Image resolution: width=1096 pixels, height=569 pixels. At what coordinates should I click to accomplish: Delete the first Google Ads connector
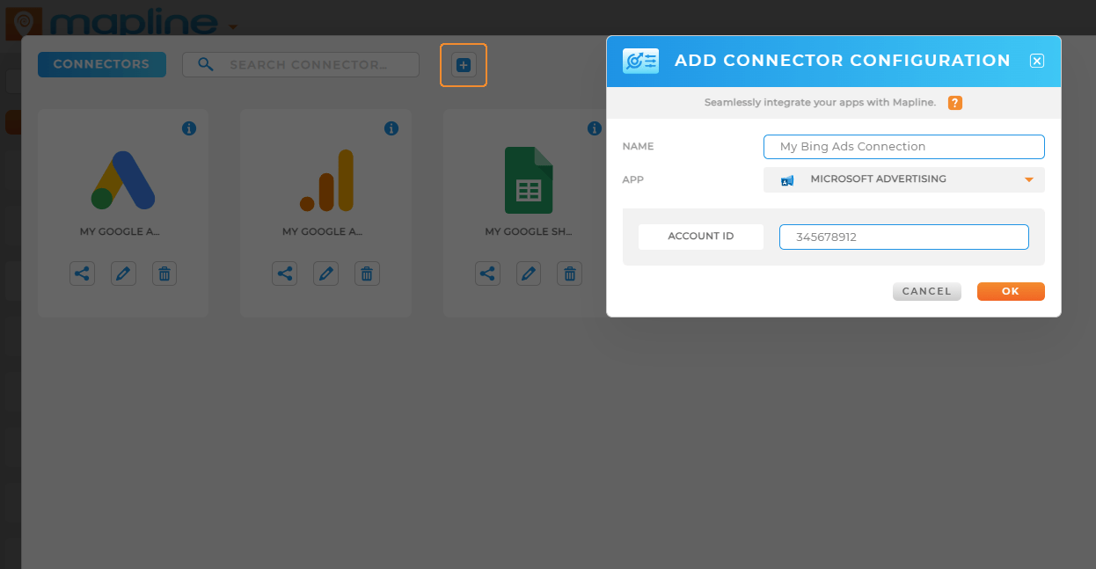tap(164, 274)
